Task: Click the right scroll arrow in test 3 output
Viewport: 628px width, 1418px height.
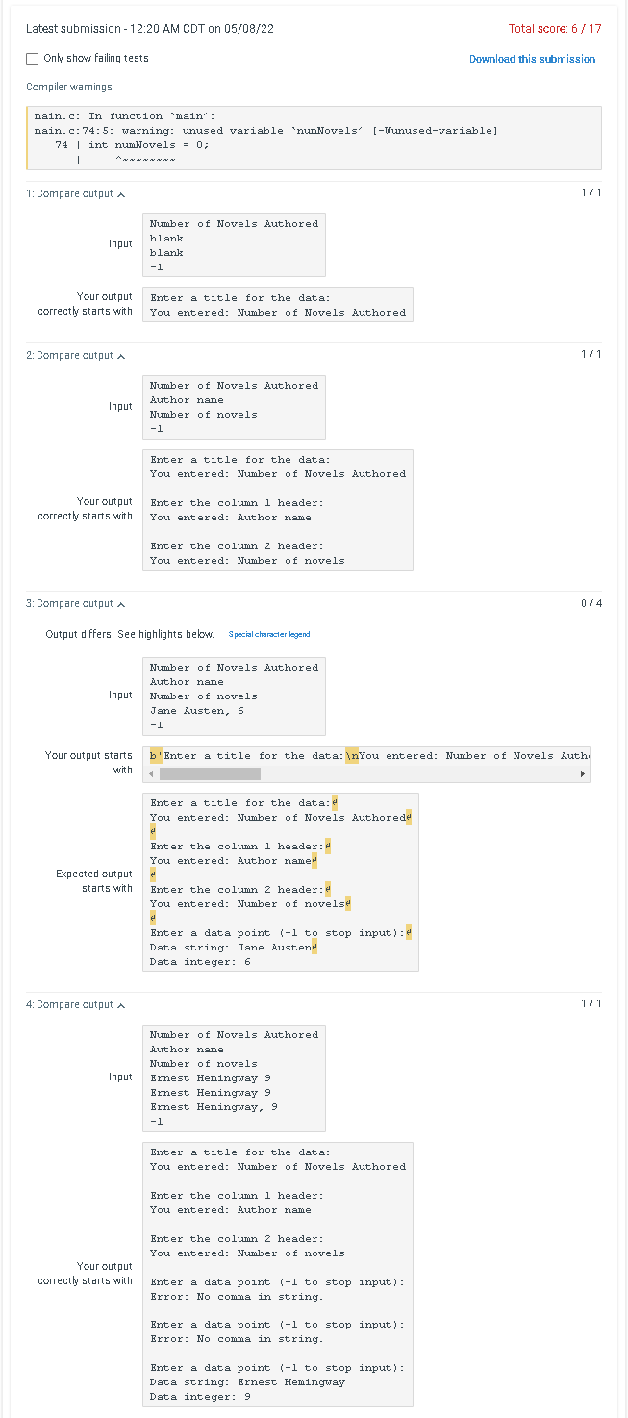Action: 582,772
